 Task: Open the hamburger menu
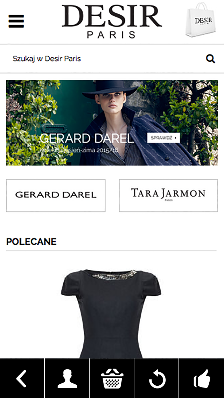click(16, 21)
